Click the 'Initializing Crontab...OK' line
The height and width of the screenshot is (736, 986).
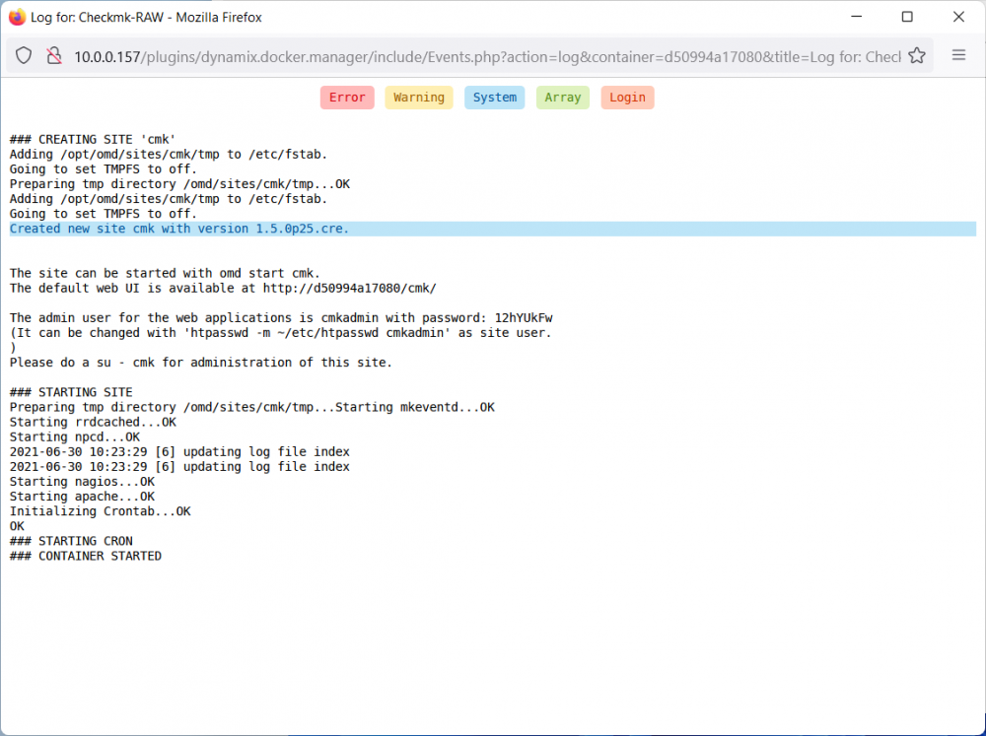point(100,511)
